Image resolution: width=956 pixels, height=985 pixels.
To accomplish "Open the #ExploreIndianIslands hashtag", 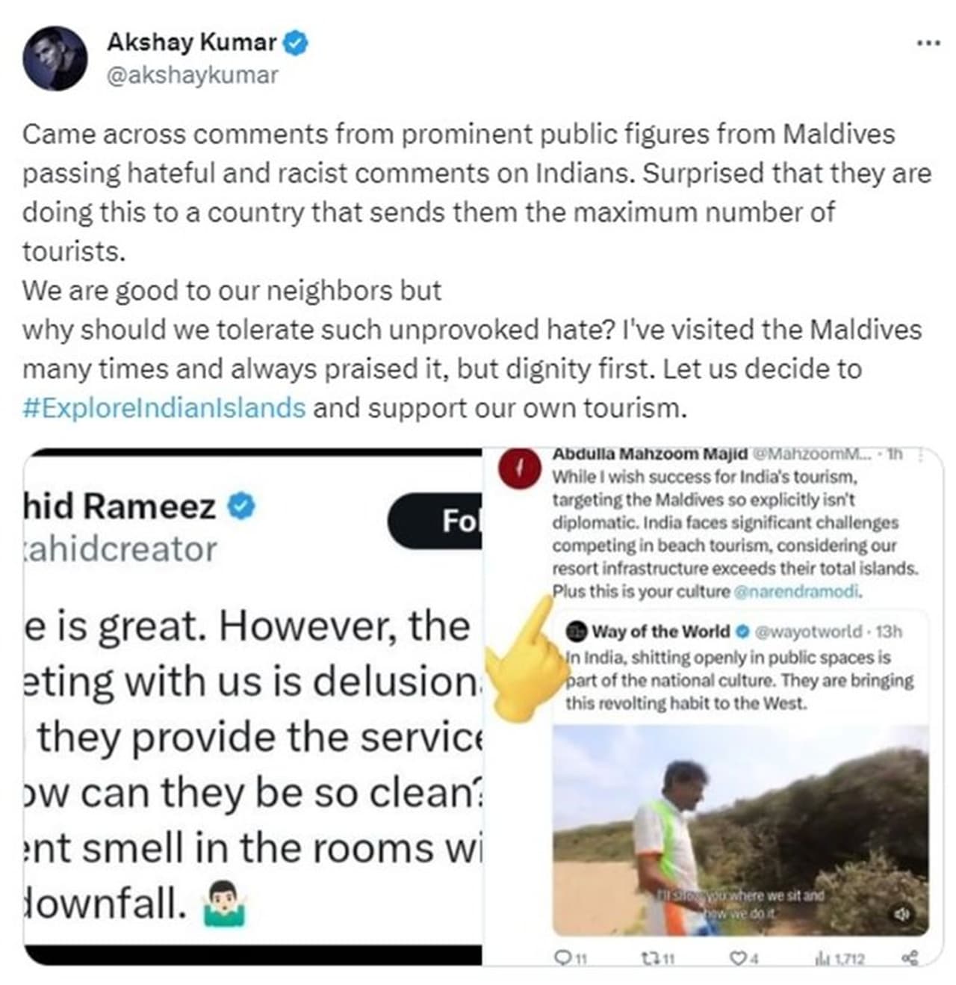I will click(164, 408).
